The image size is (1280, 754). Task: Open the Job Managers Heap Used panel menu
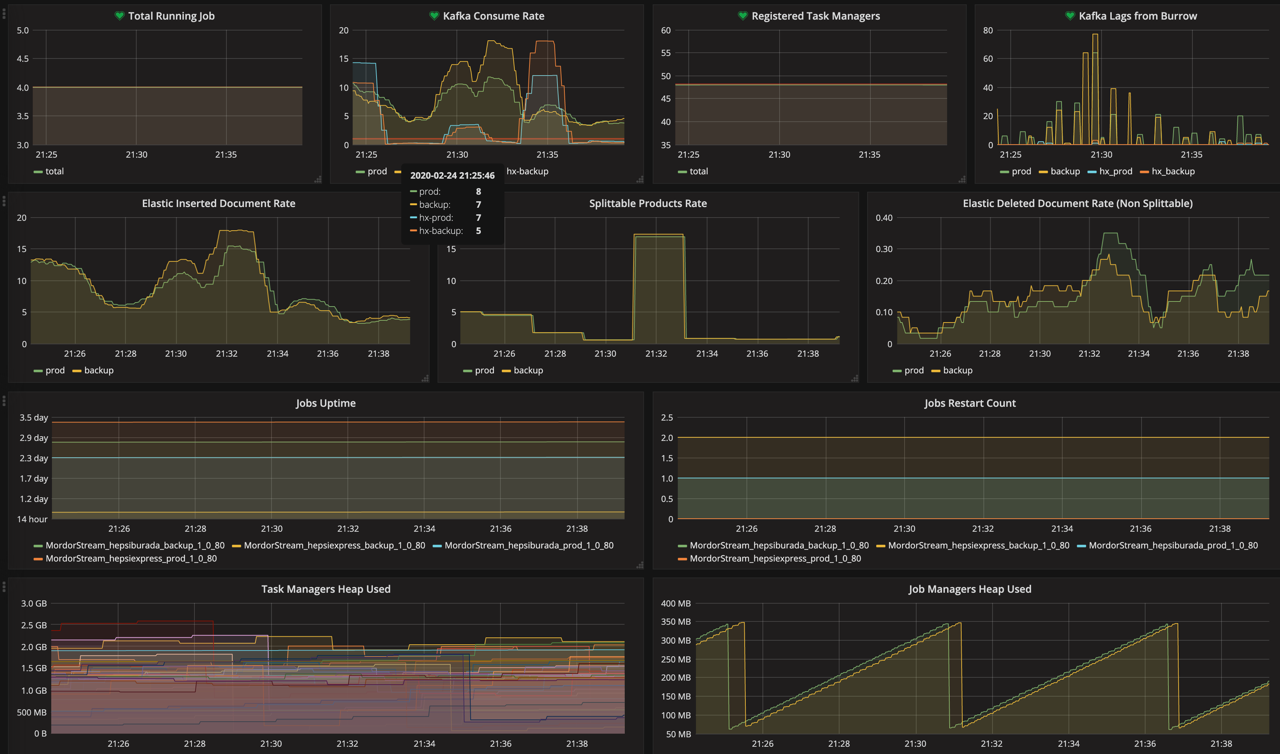tap(969, 589)
